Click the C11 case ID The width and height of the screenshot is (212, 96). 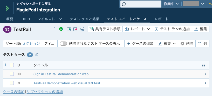pyautogui.click(x=19, y=83)
